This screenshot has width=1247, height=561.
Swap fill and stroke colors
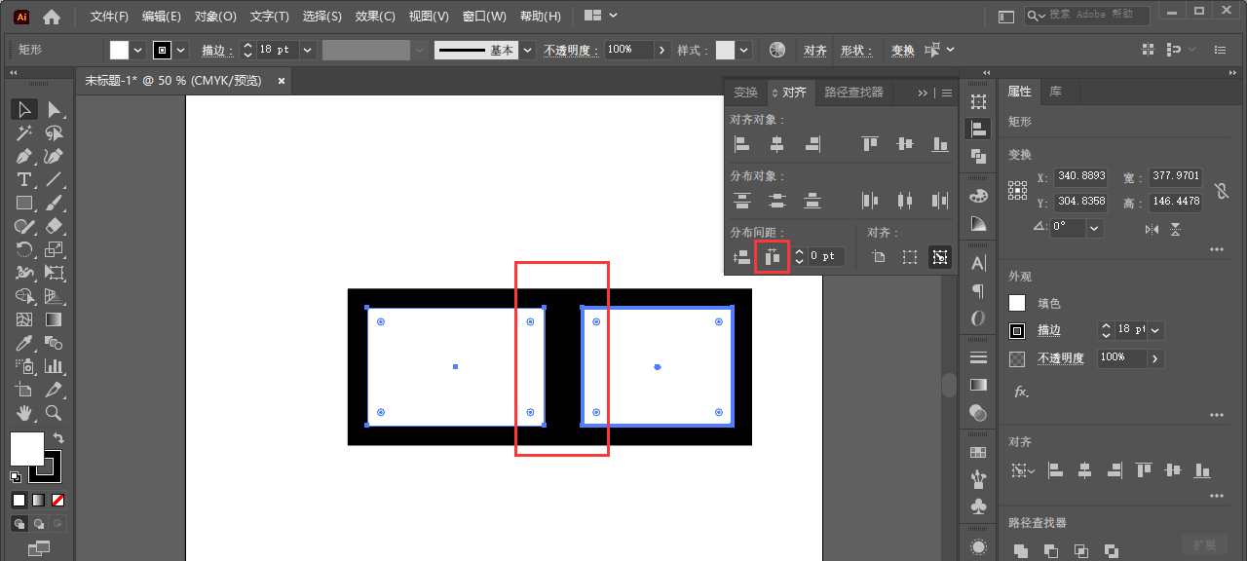pyautogui.click(x=58, y=438)
